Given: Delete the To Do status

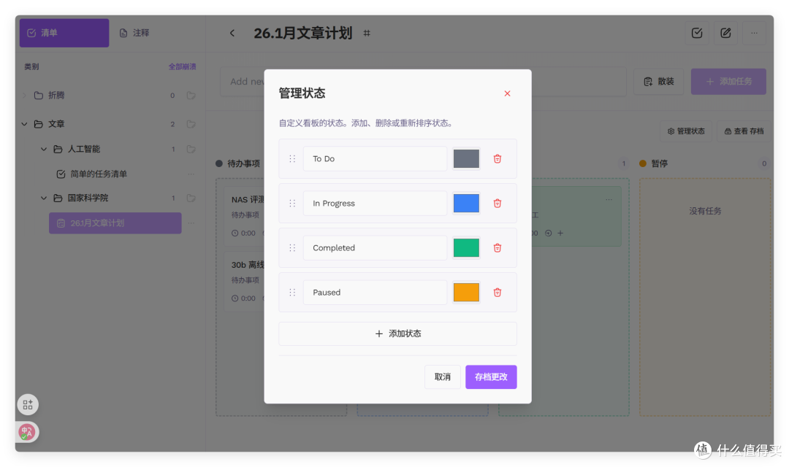Looking at the screenshot, I should tap(498, 159).
